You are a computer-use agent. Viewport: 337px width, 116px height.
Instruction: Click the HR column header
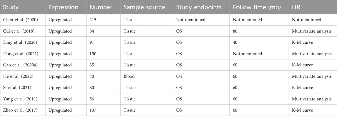pyautogui.click(x=296, y=7)
